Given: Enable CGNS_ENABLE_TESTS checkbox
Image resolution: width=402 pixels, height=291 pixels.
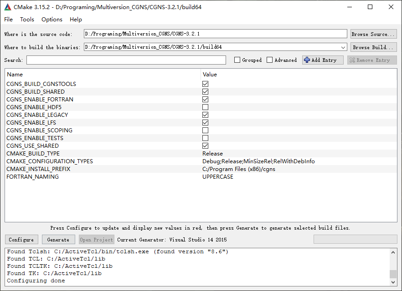Looking at the screenshot, I should tap(205, 138).
